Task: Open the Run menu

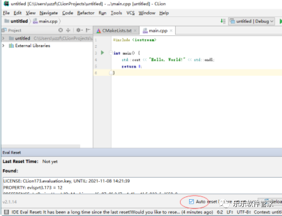Action: [x=102, y=13]
